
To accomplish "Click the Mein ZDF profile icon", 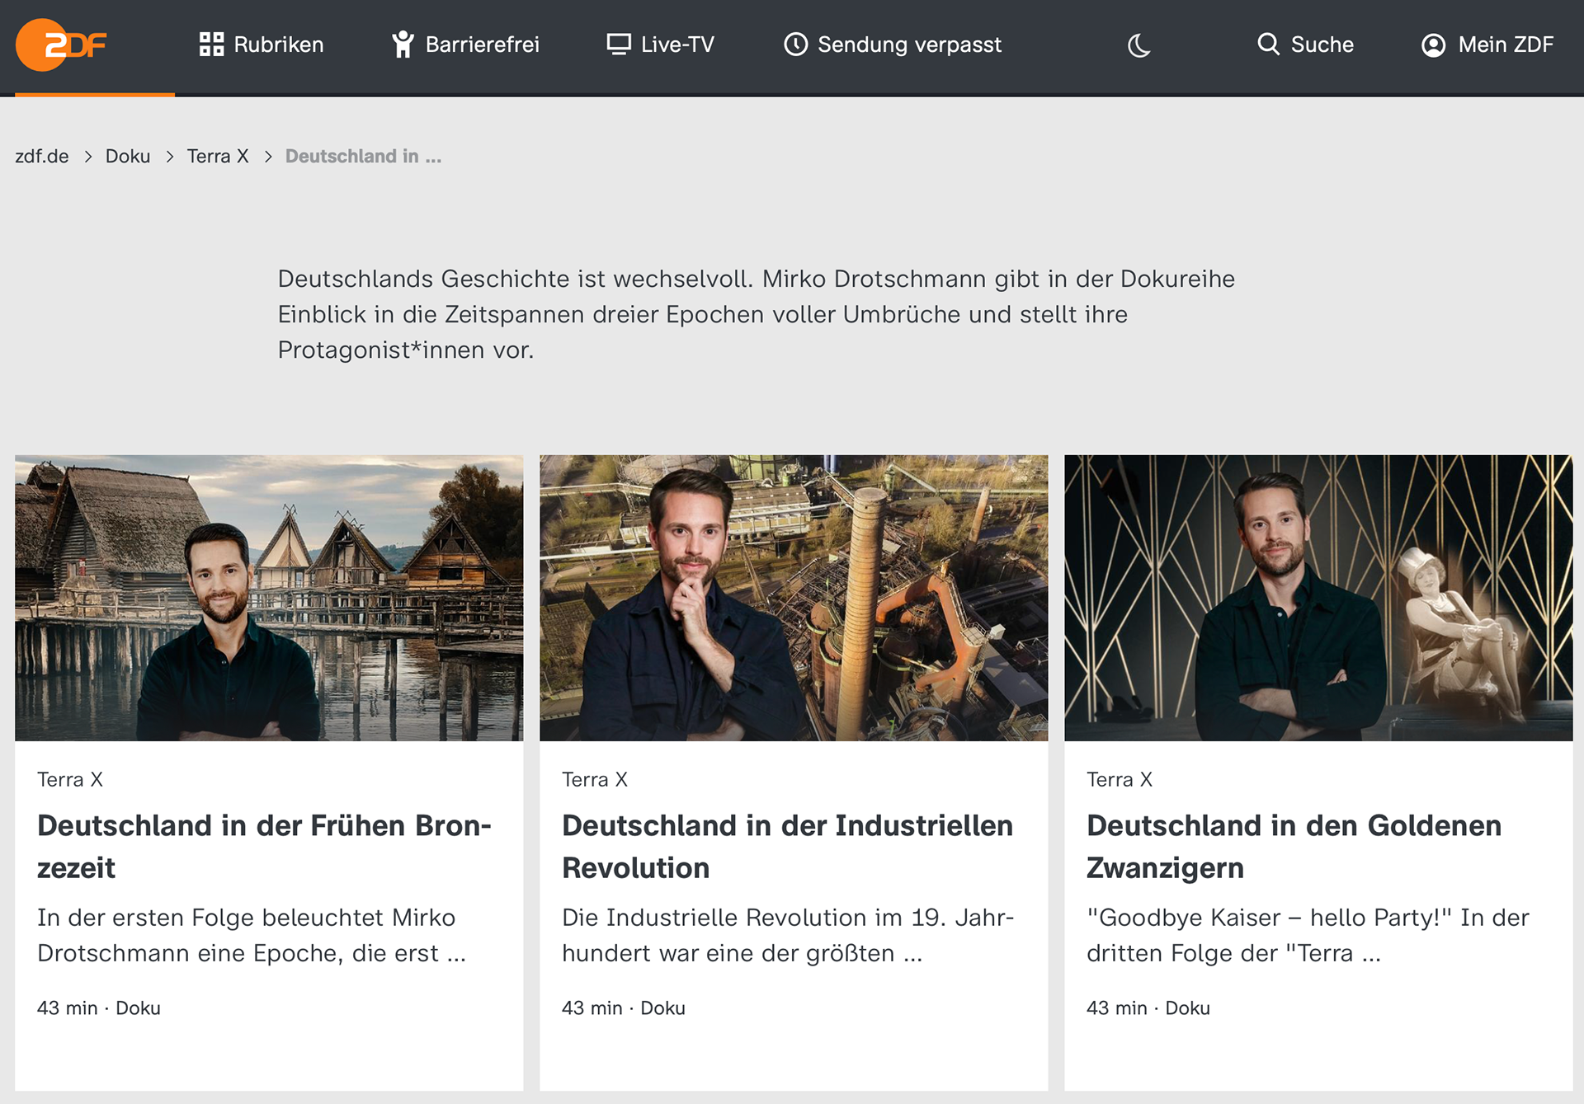I will [x=1434, y=45].
